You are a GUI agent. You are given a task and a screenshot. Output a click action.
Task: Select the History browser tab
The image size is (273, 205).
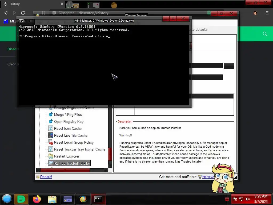tap(33, 4)
